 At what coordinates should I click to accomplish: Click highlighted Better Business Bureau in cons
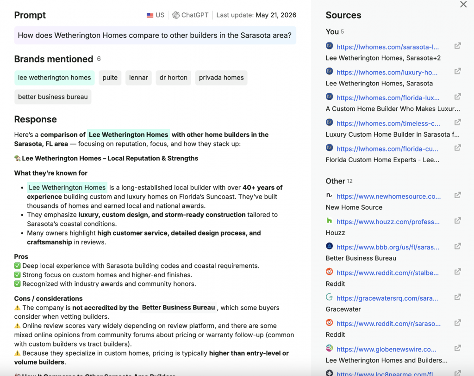(178, 308)
